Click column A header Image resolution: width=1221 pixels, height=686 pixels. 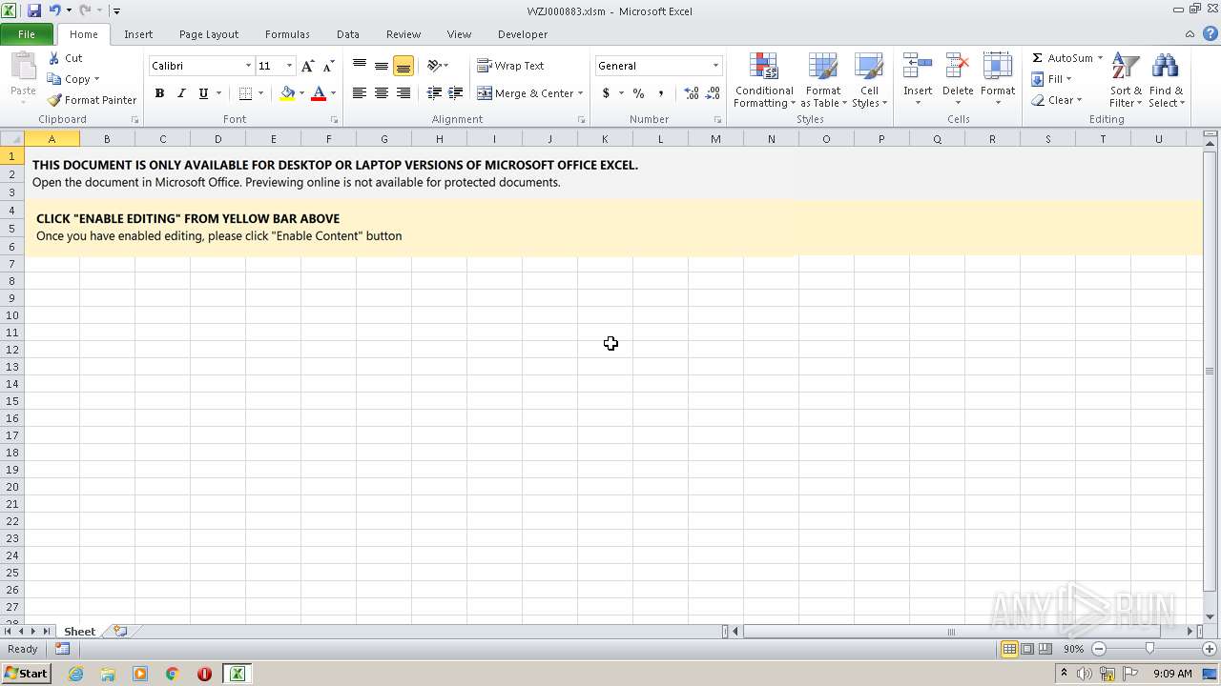(x=52, y=139)
